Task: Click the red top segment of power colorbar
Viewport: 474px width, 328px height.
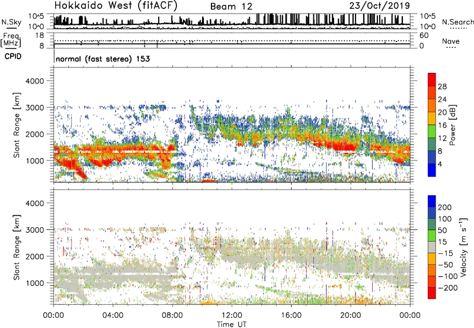Action: (432, 80)
